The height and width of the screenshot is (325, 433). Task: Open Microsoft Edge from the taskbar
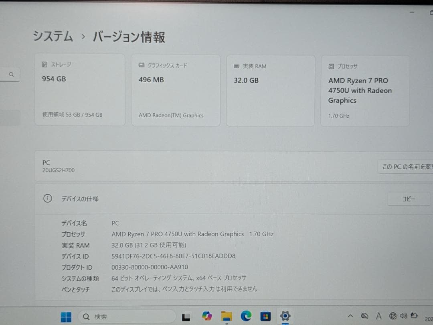click(246, 316)
